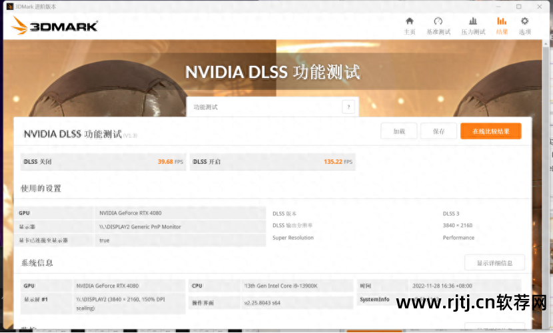
Task: Select the NVIDIA GeForce RTX 4080 settings value
Action: (131, 213)
